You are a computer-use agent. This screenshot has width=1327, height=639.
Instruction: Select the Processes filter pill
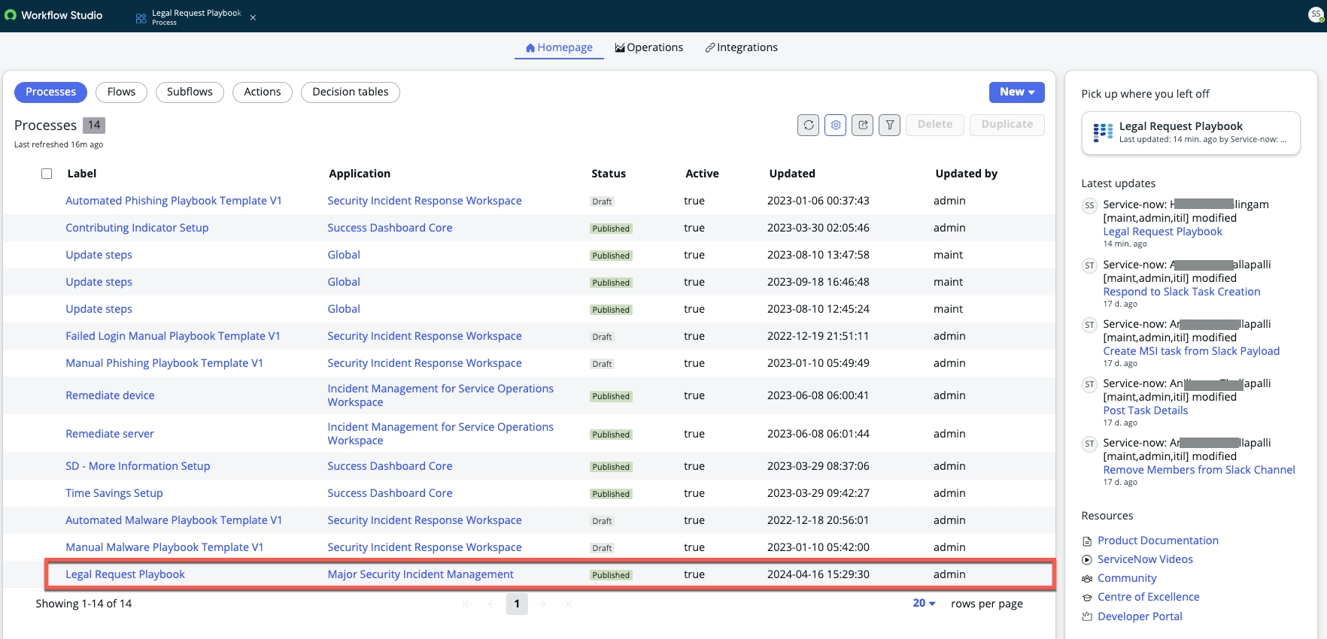coord(50,92)
